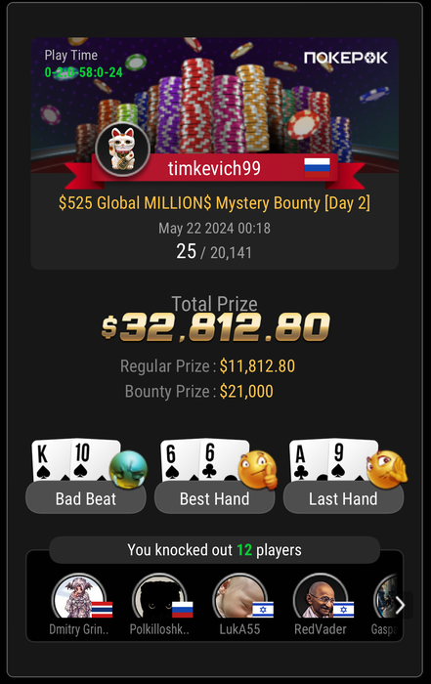Click the Ace-Nine cards thumbnail

332,460
